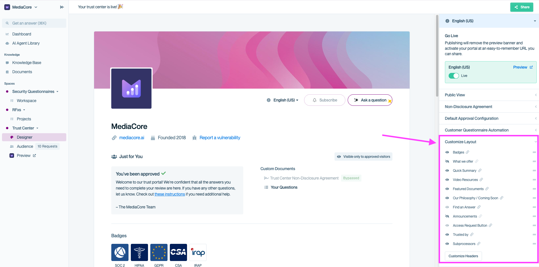539x267 pixels.
Task: Click the Customize Headers button
Action: 463,256
